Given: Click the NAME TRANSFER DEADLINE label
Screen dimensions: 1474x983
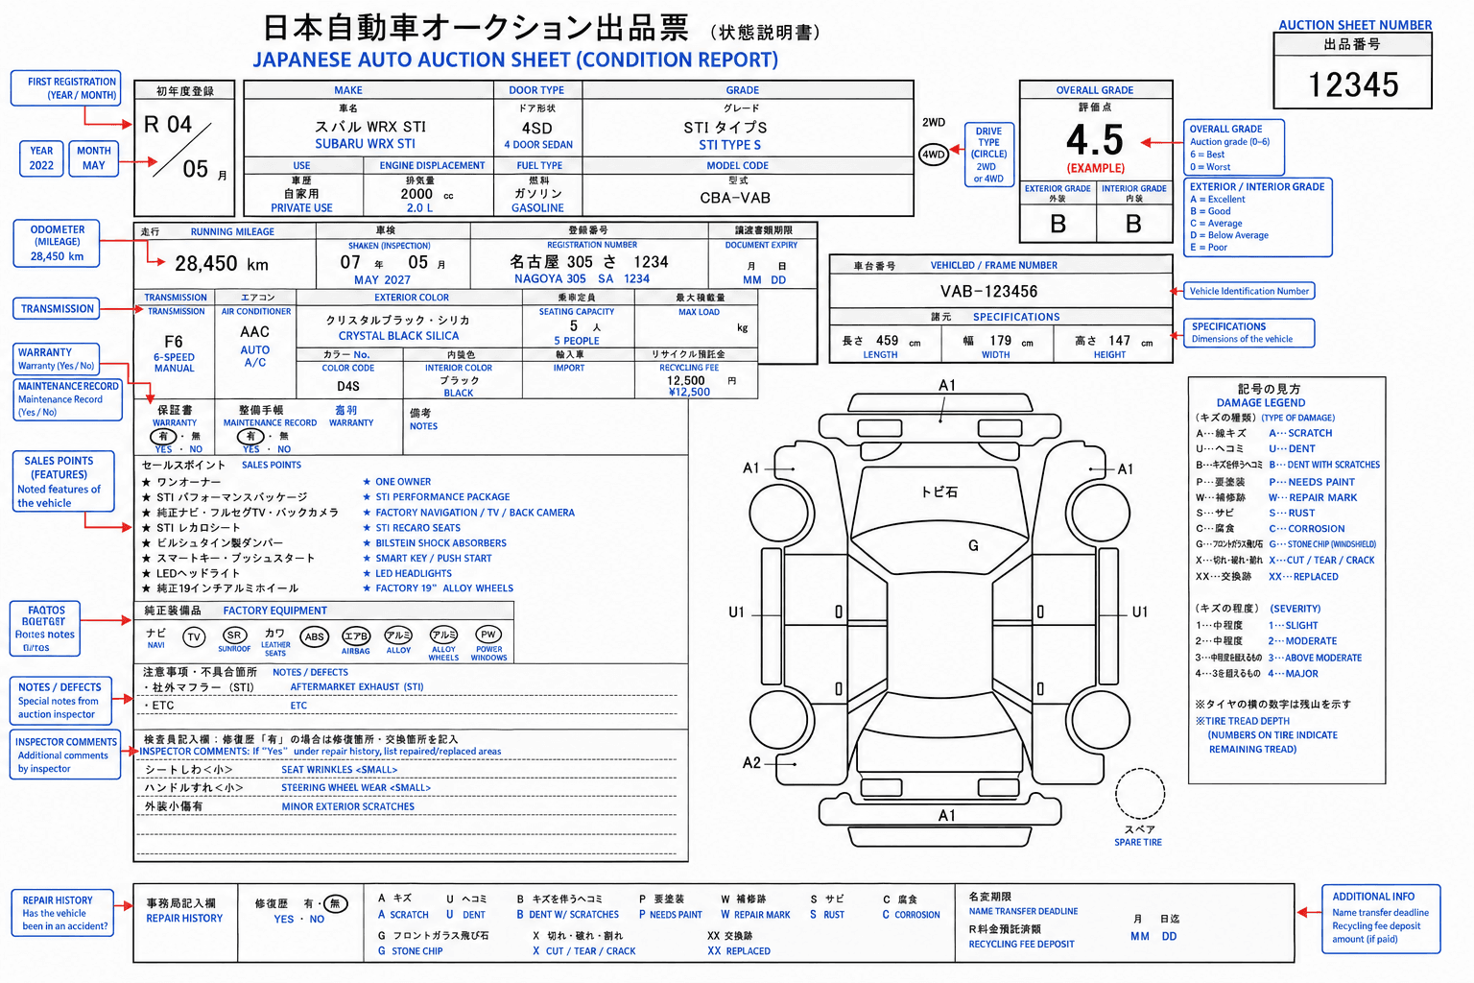Looking at the screenshot, I should pos(1023,912).
